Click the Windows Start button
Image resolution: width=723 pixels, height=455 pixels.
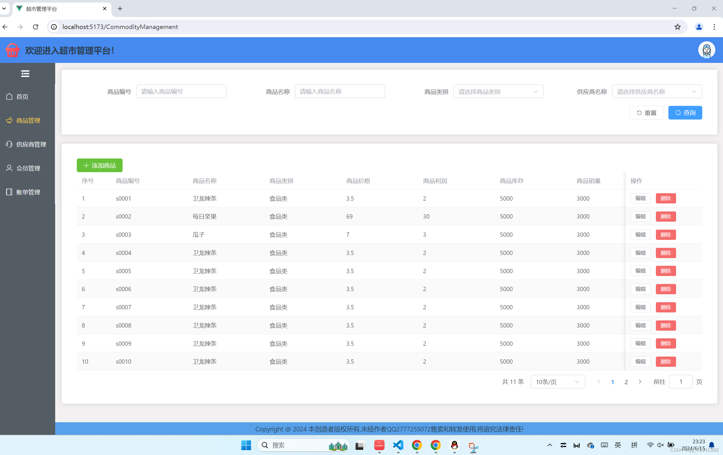246,445
